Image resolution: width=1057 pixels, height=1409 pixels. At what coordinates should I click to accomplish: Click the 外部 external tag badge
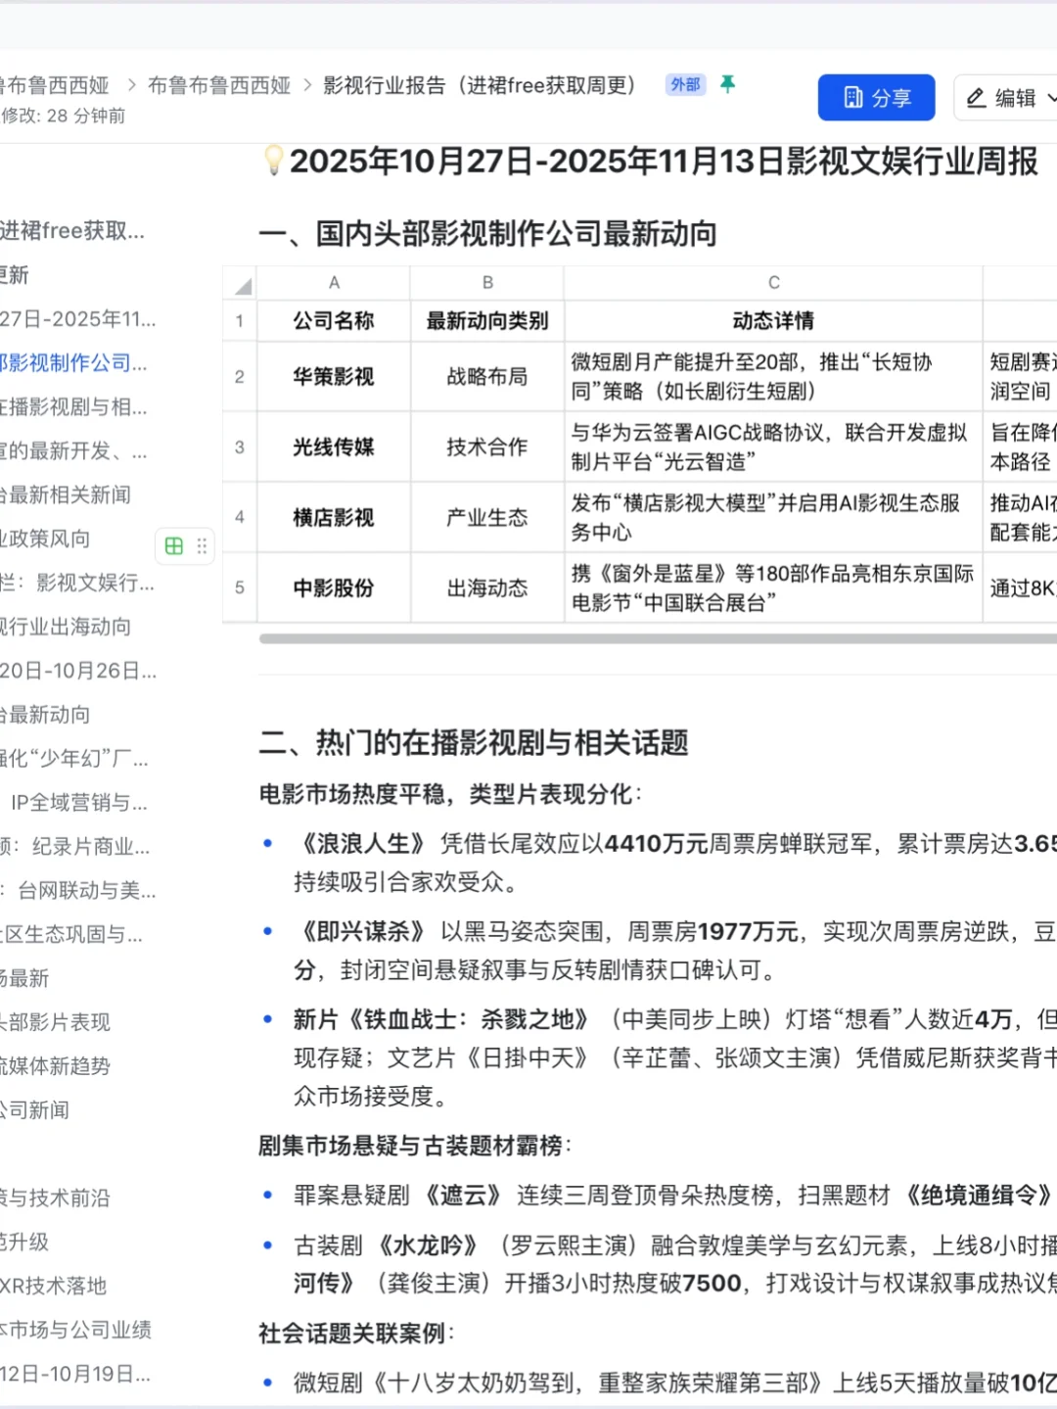[685, 85]
